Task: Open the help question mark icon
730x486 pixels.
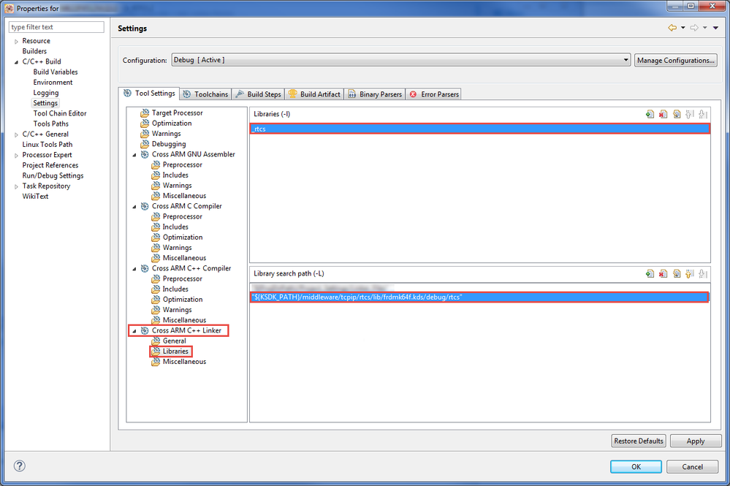Action: 20,466
